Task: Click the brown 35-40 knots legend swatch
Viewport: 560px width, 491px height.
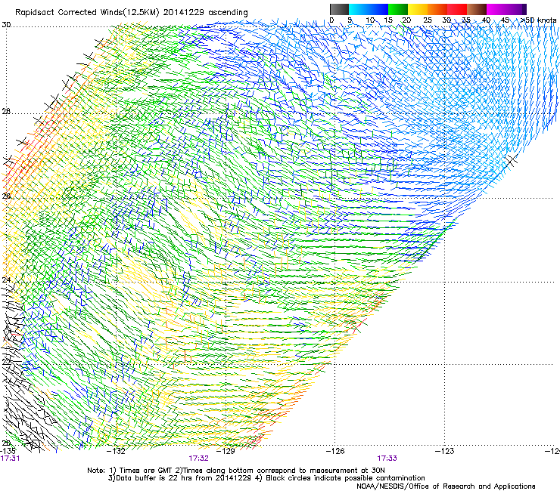Action: [x=477, y=9]
